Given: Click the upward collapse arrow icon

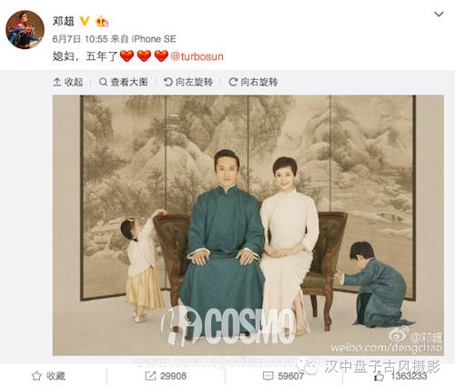Looking at the screenshot, I should coord(57,82).
